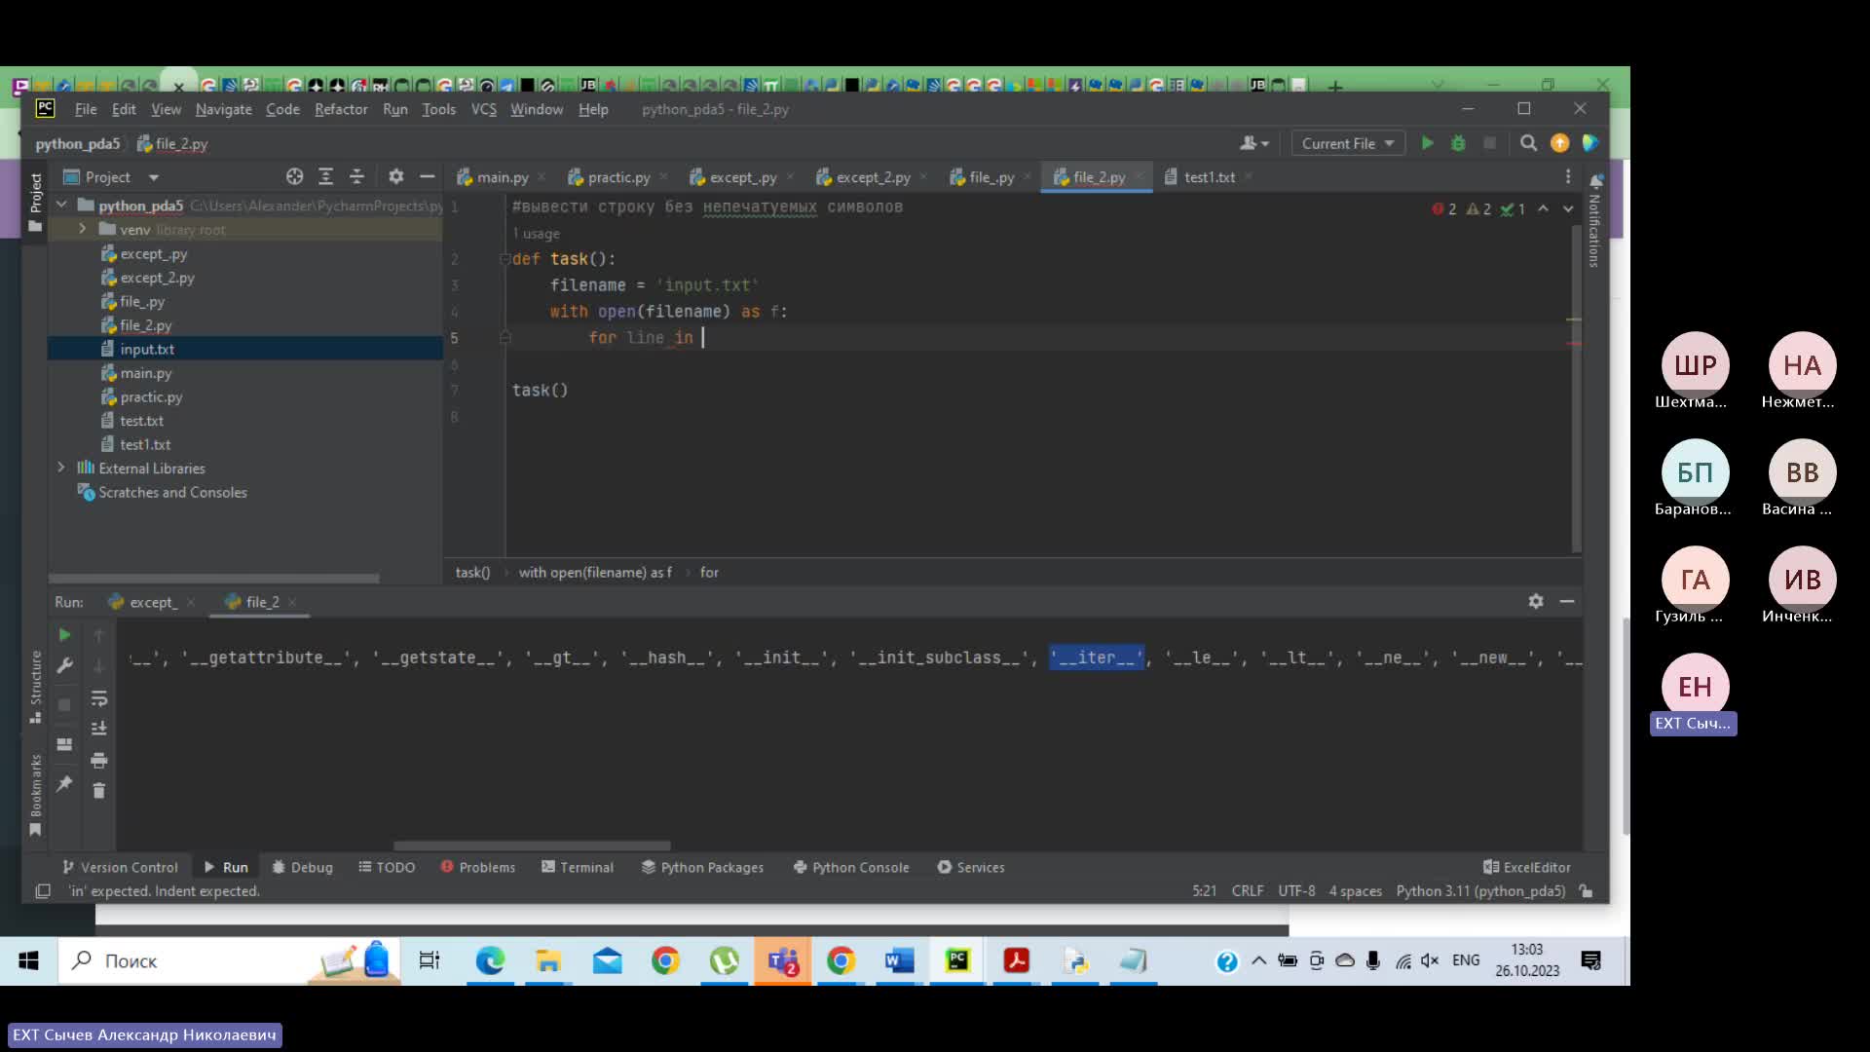Toggle soft-wrap in Run console

[x=98, y=698]
